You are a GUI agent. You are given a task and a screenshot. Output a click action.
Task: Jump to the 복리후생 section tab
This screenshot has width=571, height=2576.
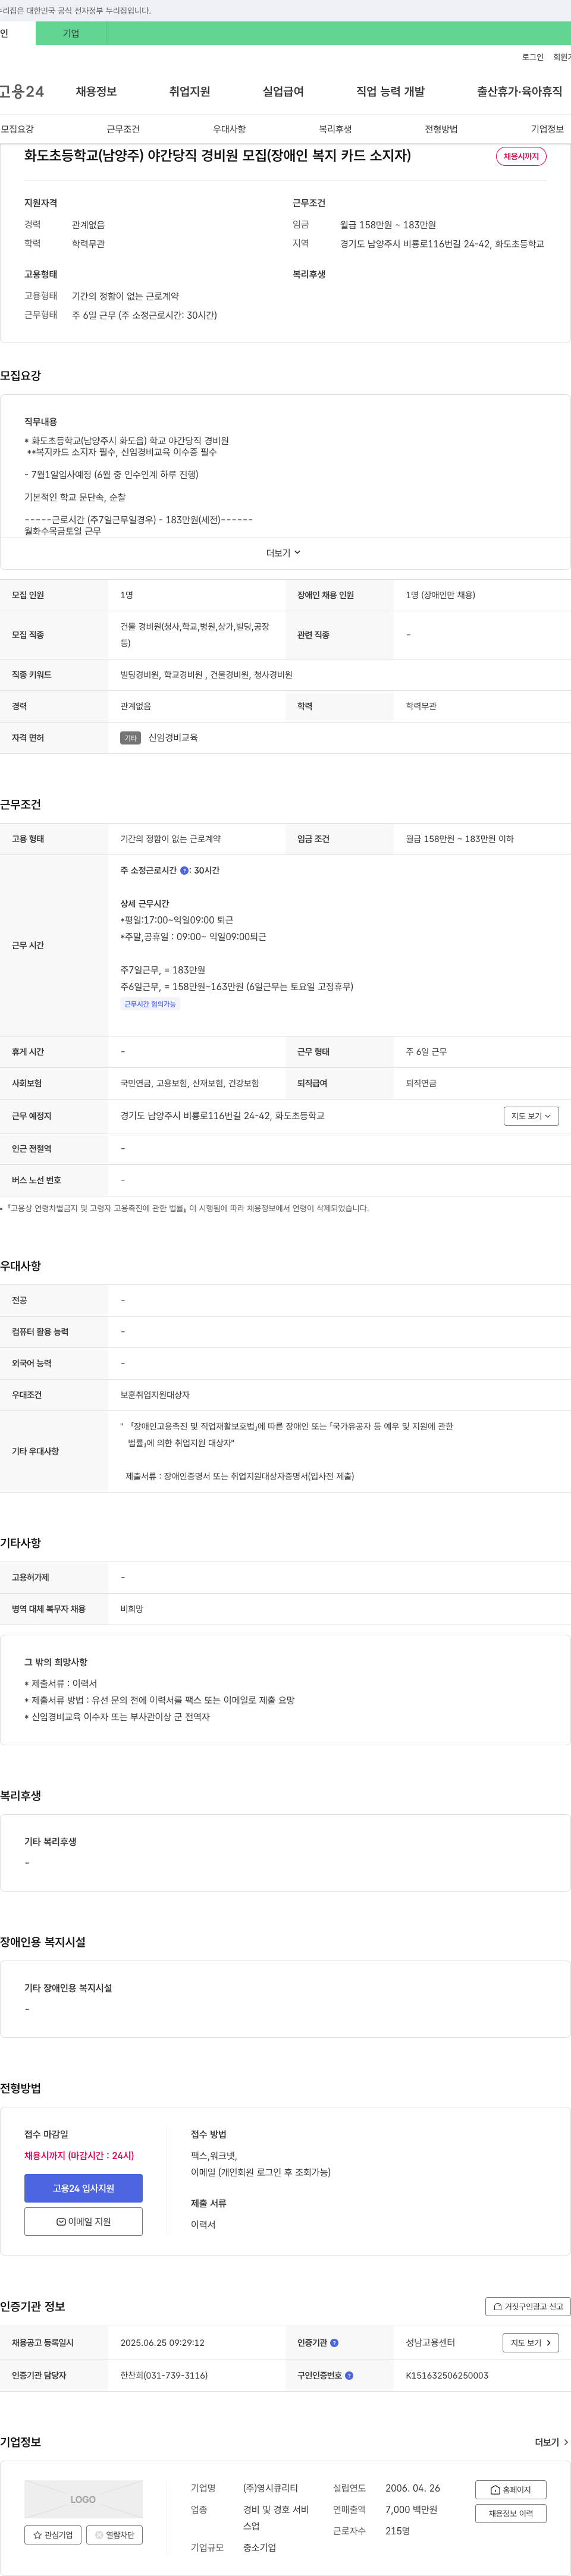point(335,129)
